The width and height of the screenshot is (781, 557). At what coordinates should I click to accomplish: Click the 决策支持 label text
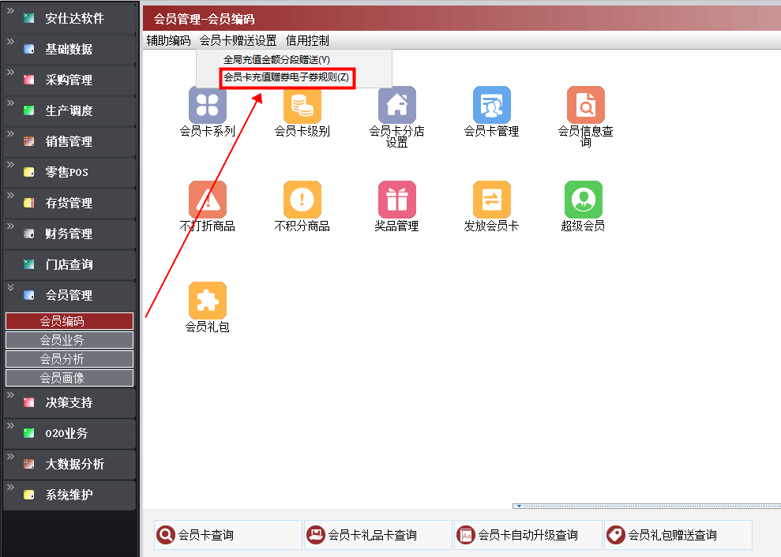coord(69,402)
